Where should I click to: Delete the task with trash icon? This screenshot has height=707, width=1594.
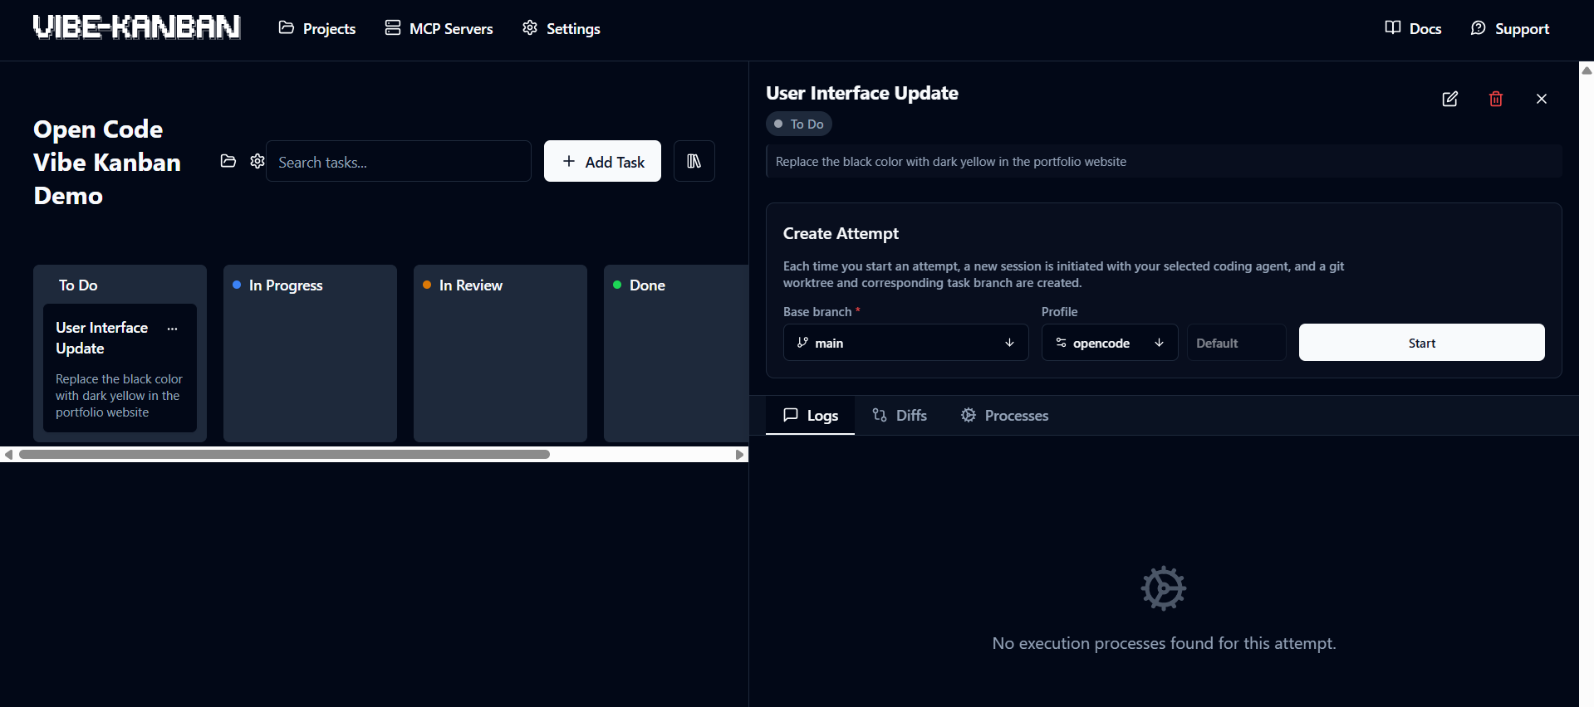point(1496,99)
